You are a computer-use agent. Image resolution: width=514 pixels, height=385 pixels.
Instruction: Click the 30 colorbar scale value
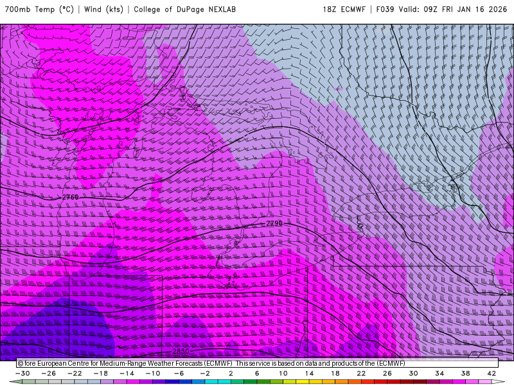pyautogui.click(x=413, y=373)
